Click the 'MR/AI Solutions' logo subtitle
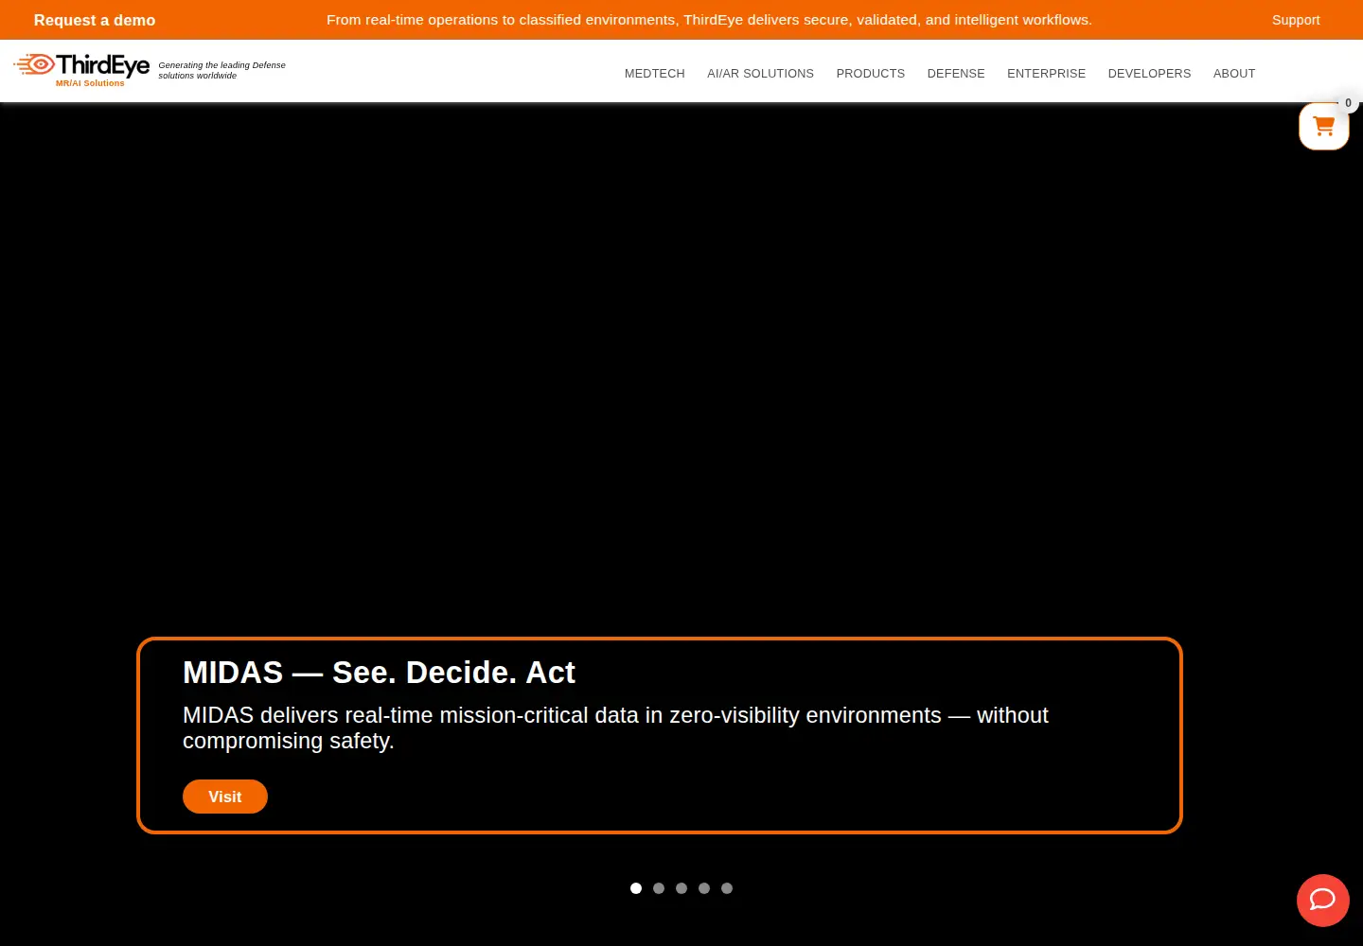Viewport: 1363px width, 946px height. [x=90, y=83]
